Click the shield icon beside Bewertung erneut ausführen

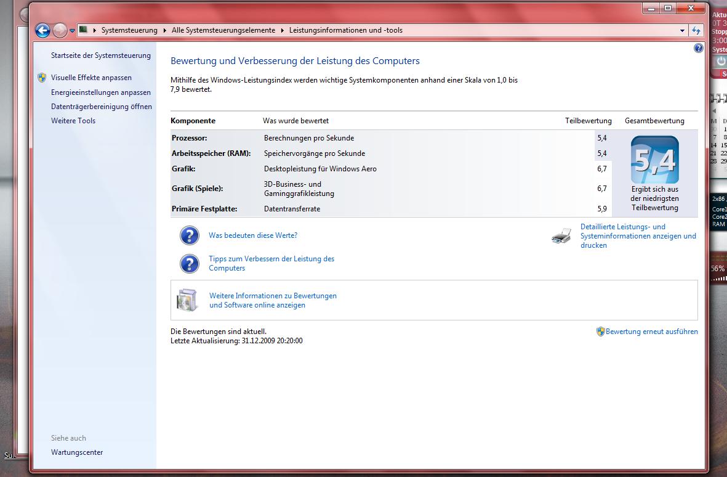600,332
